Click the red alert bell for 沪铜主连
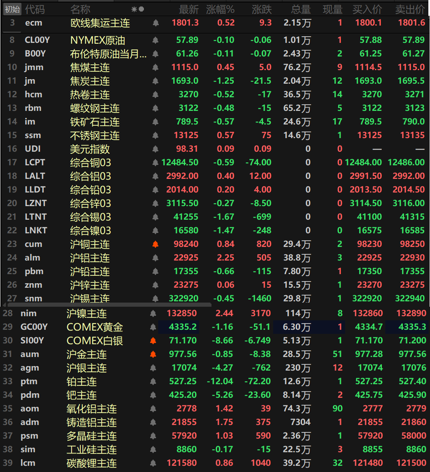 click(x=155, y=244)
